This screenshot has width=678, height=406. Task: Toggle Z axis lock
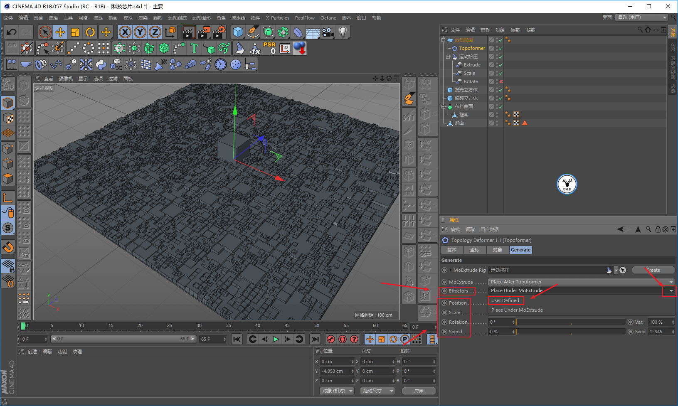[155, 32]
